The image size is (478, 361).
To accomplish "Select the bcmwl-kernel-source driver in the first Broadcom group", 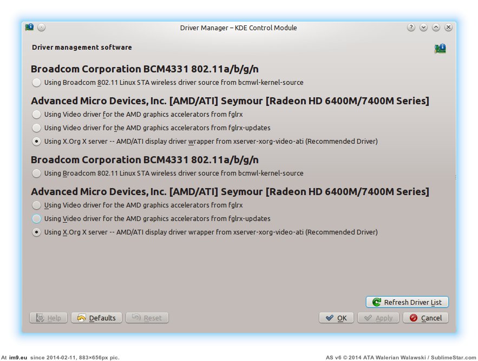I will [36, 83].
